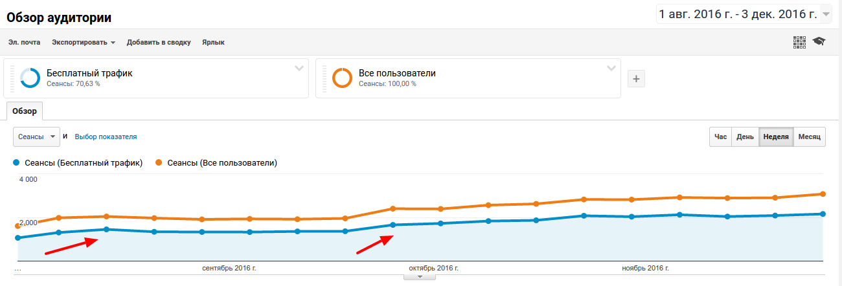Click the blue legend dot for Бесплатный трафик
This screenshot has width=842, height=286.
(x=16, y=163)
